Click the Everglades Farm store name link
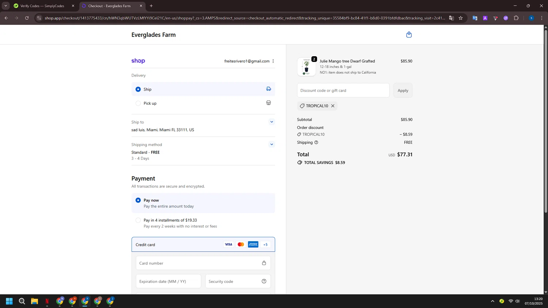 (153, 35)
